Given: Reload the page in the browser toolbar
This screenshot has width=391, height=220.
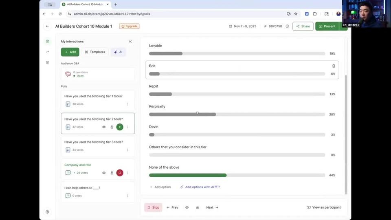Looking at the screenshot, I should [60, 14].
